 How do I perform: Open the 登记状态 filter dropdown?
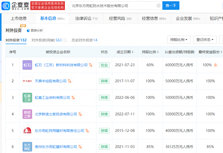pyautogui.click(x=205, y=40)
